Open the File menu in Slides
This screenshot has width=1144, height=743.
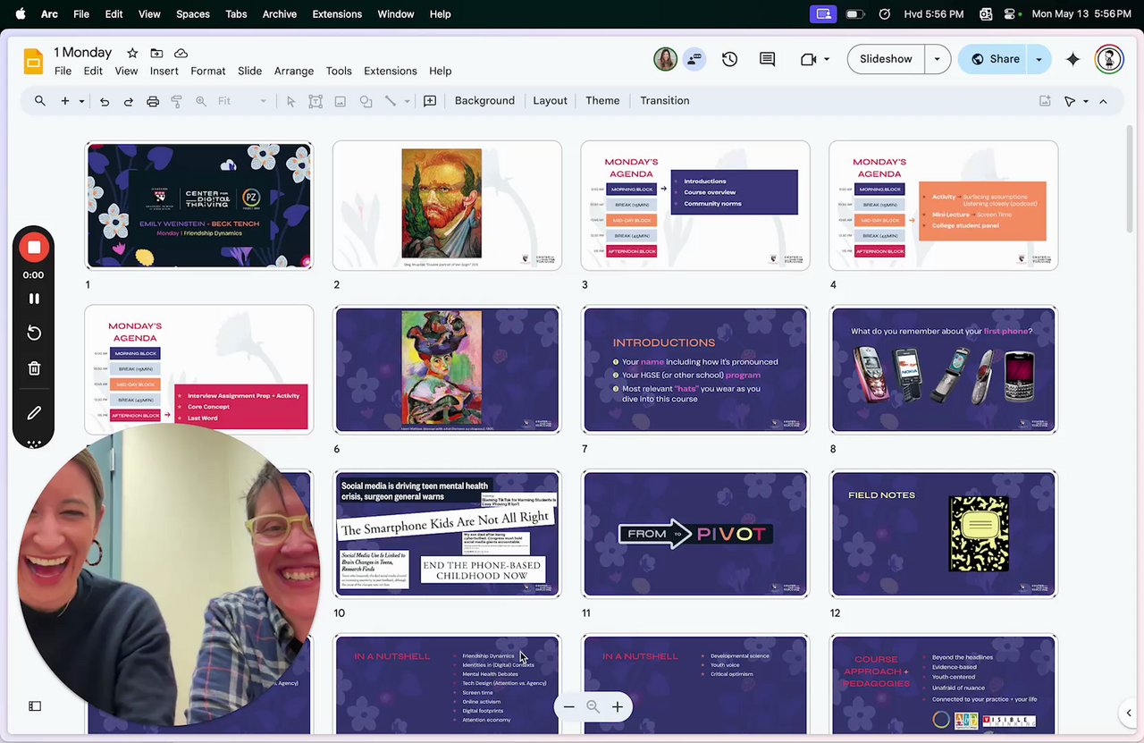pos(63,71)
